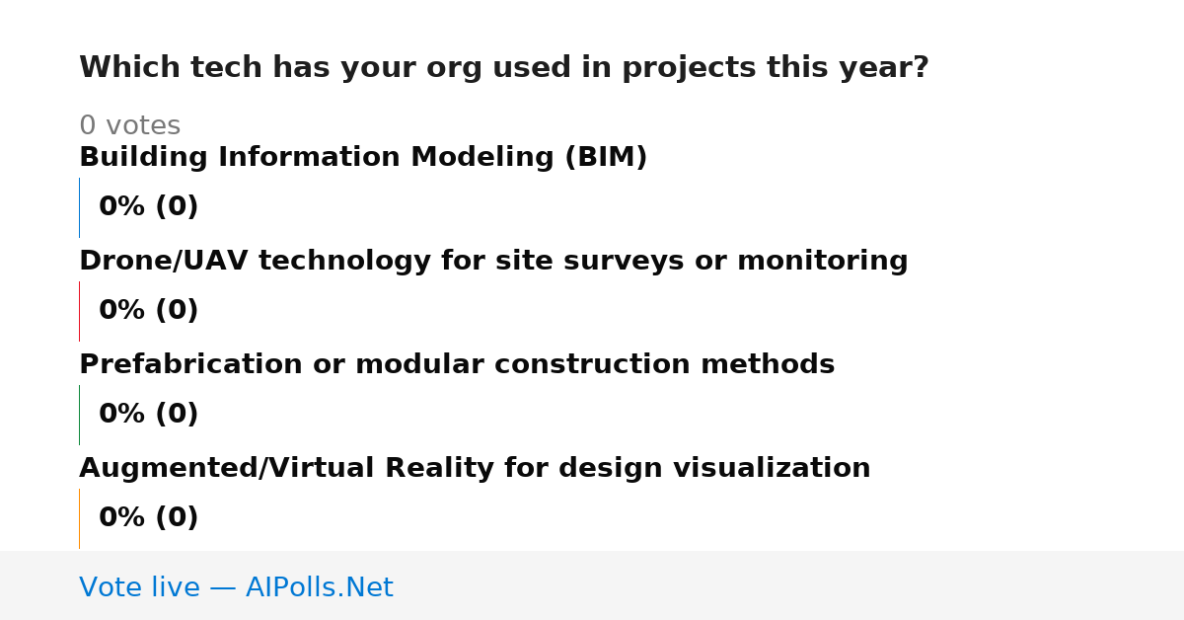Click the BIM 0% (0) result
Image resolution: width=1184 pixels, height=620 pixels.
(x=148, y=207)
